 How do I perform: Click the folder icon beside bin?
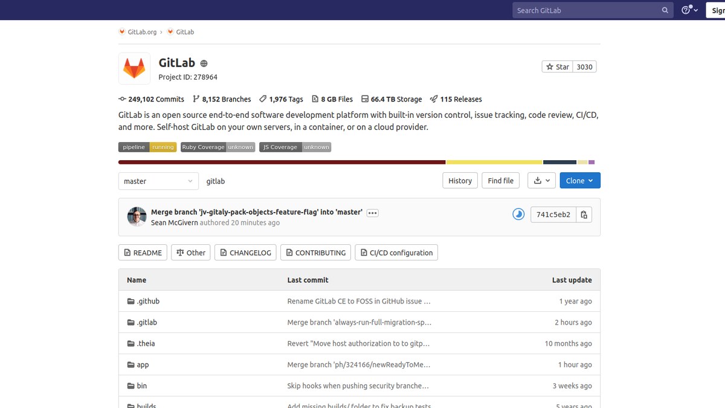click(x=130, y=386)
